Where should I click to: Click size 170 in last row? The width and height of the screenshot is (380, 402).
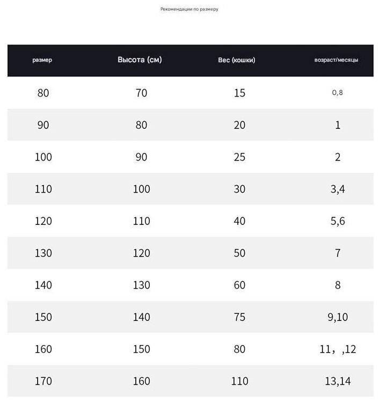[43, 381]
